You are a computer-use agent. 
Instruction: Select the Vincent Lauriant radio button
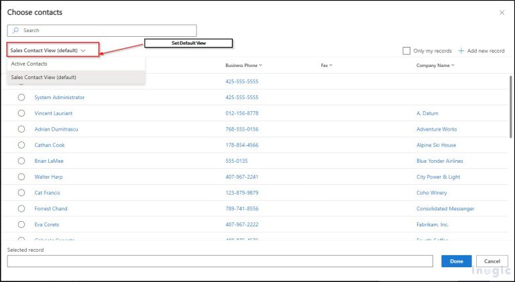tap(21, 113)
